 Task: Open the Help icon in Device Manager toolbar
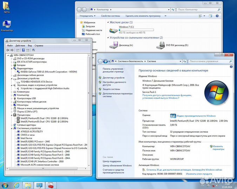(x=23, y=50)
